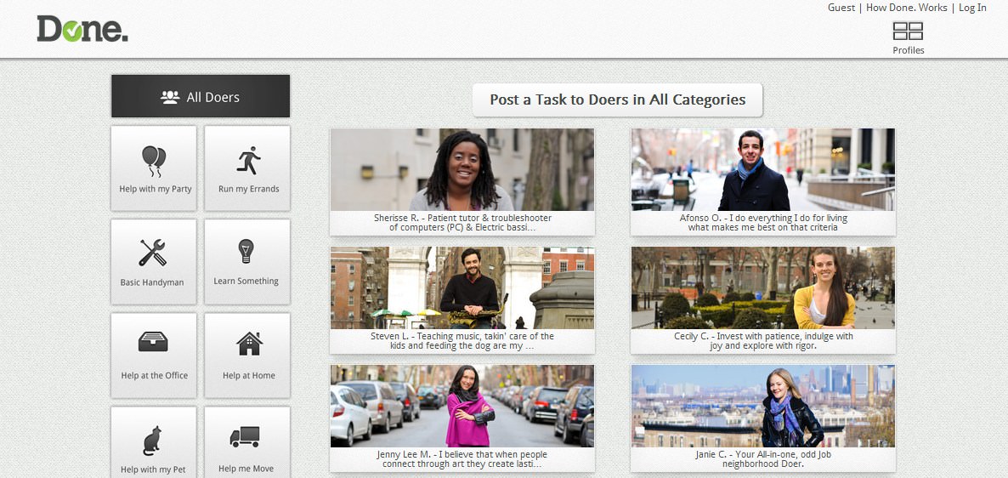The height and width of the screenshot is (478, 1008).
Task: Click the light bulb Learn Something icon
Action: click(246, 251)
